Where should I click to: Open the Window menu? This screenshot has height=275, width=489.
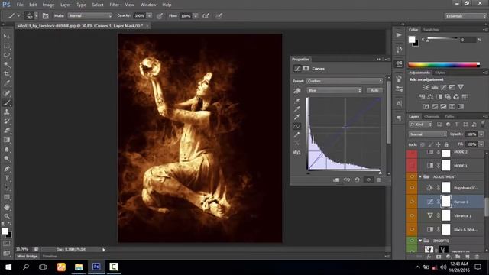pos(148,5)
